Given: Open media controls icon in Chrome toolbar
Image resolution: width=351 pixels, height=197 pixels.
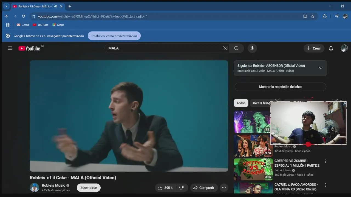Looking at the screenshot, I should tap(337, 16).
